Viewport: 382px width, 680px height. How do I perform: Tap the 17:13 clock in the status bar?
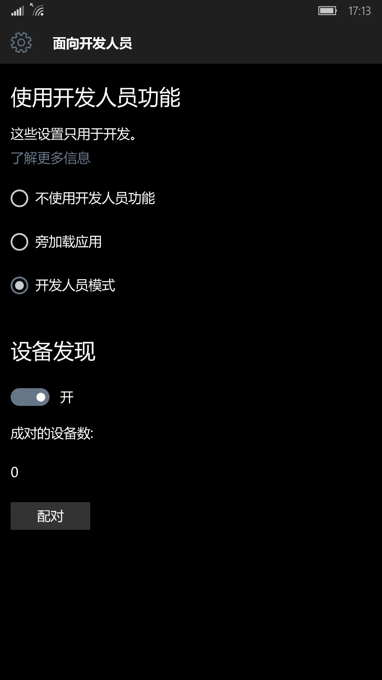coord(359,11)
